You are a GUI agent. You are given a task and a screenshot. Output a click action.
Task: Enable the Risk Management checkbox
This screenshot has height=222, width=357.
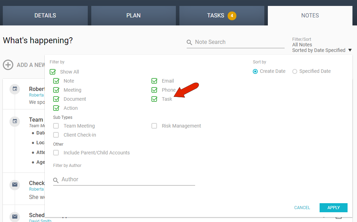pos(154,126)
